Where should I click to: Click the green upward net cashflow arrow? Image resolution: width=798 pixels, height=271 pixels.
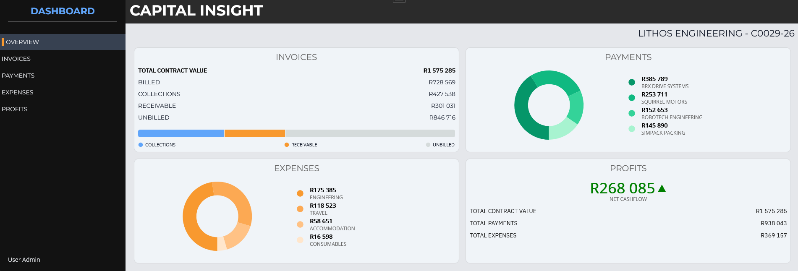pyautogui.click(x=662, y=189)
